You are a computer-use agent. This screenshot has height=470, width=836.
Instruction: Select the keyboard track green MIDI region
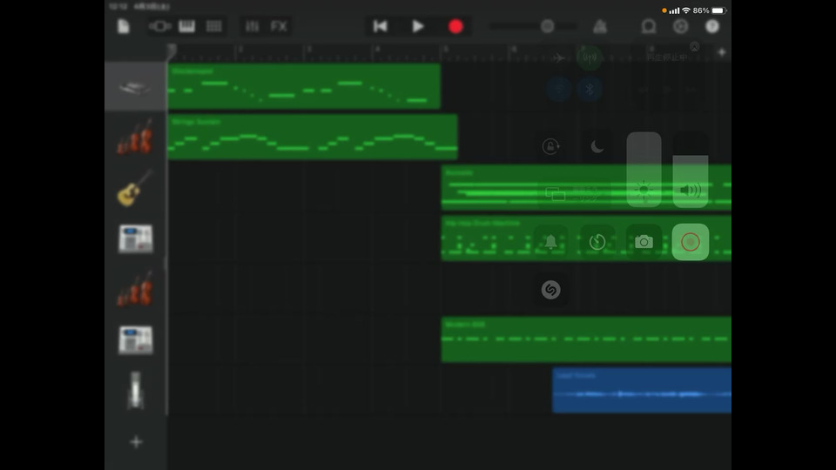(304, 86)
